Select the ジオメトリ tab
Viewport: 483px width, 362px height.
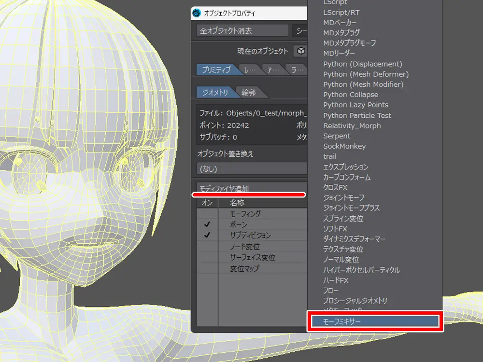214,92
